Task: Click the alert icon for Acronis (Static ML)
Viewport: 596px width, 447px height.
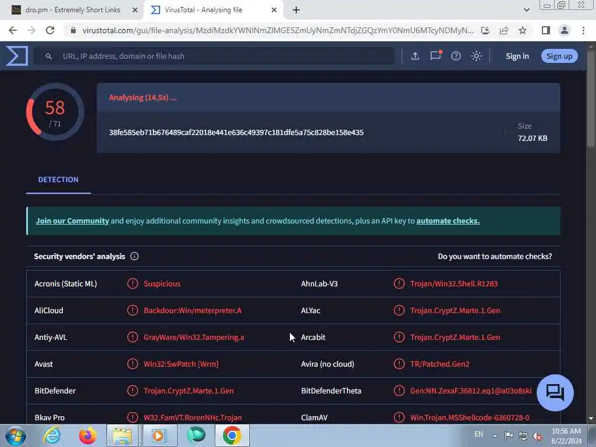Action: [133, 283]
